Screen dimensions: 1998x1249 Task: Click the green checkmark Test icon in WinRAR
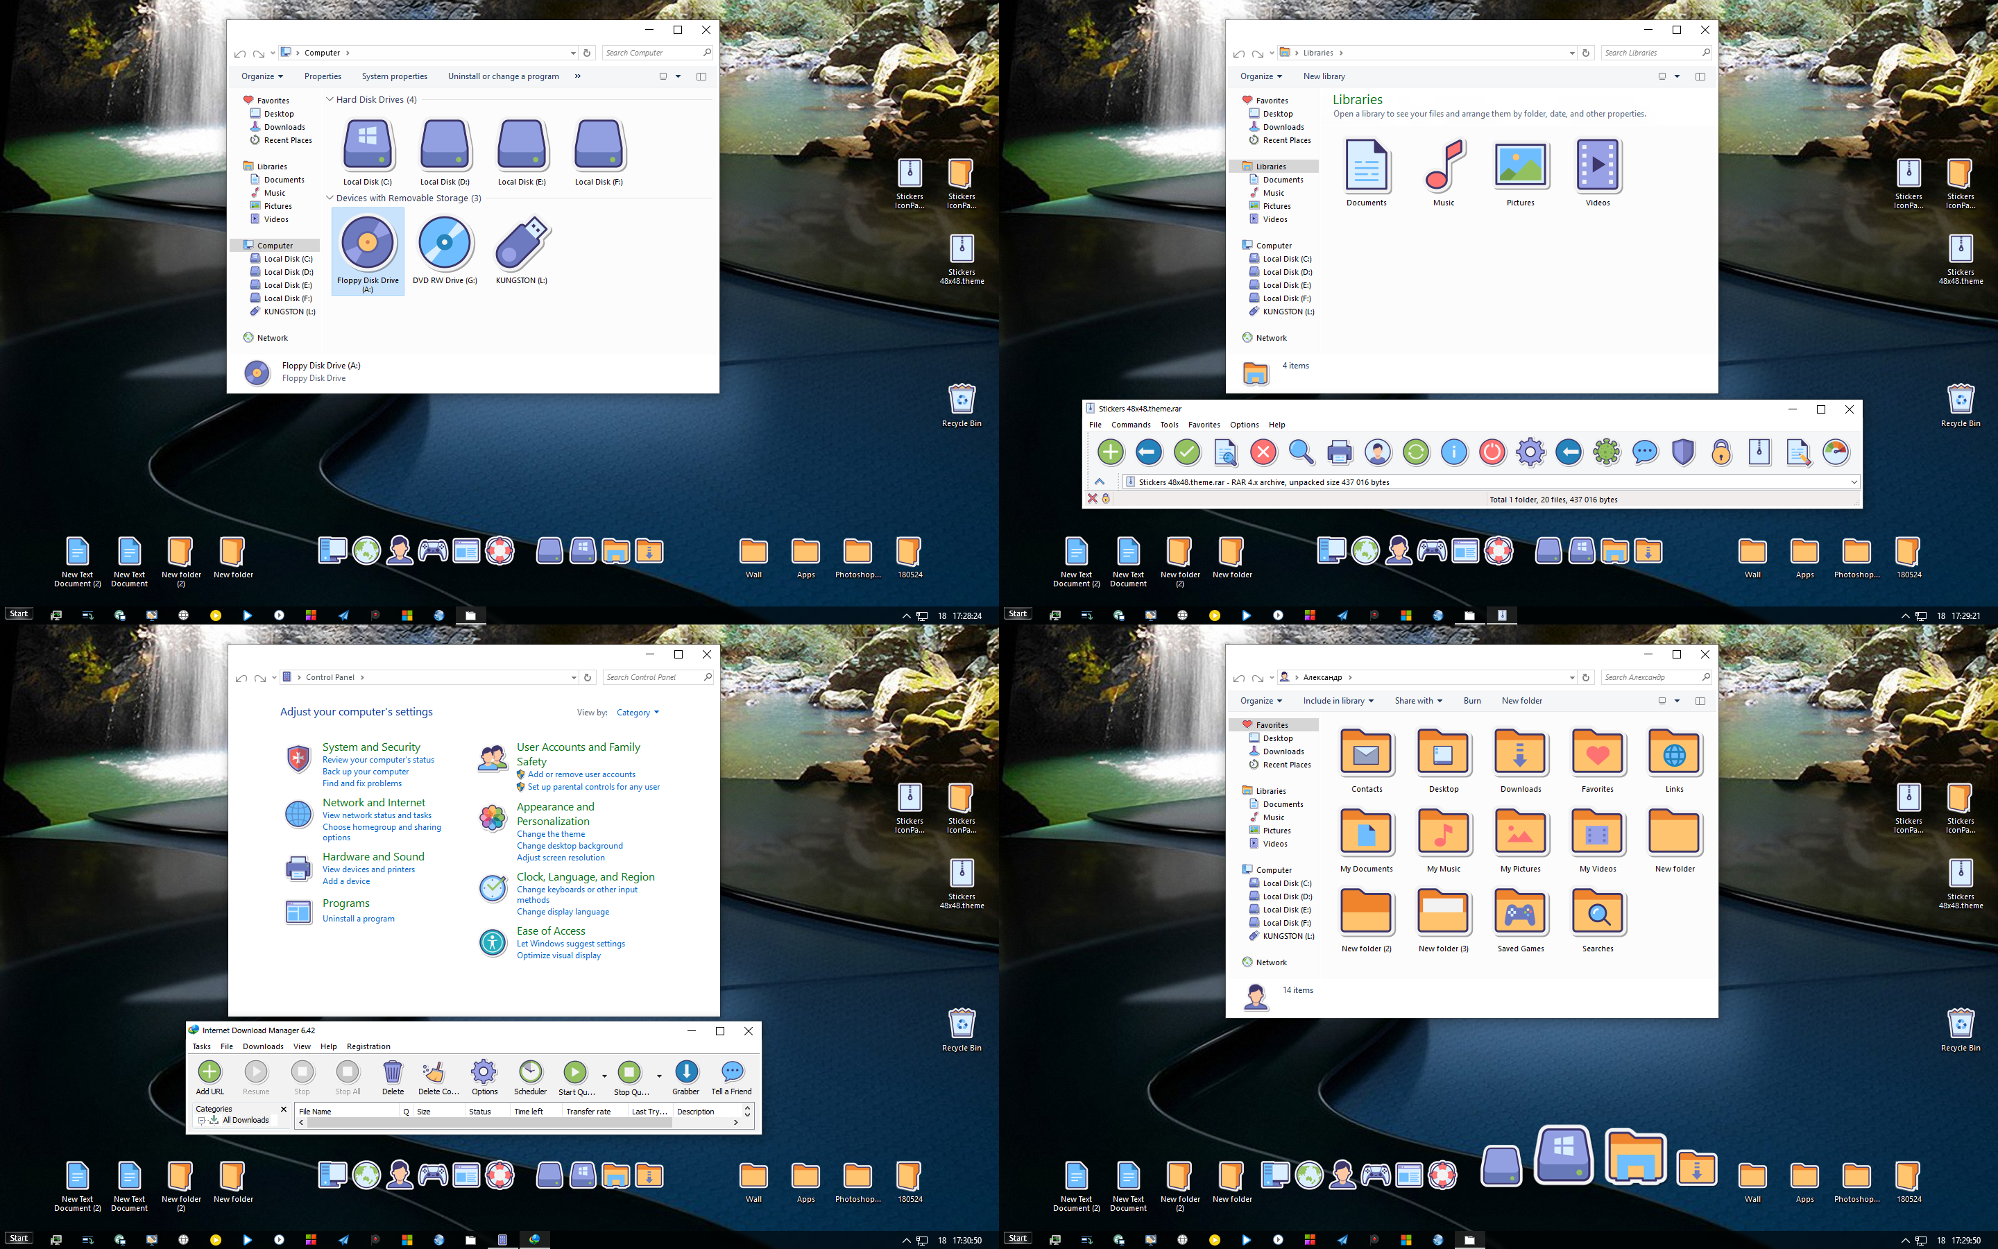point(1187,452)
